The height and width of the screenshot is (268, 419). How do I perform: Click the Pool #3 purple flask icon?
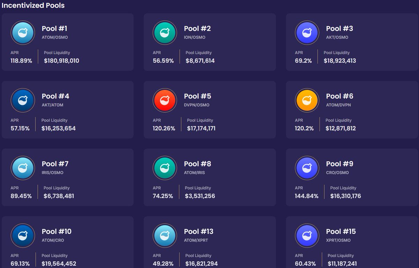pyautogui.click(x=307, y=33)
